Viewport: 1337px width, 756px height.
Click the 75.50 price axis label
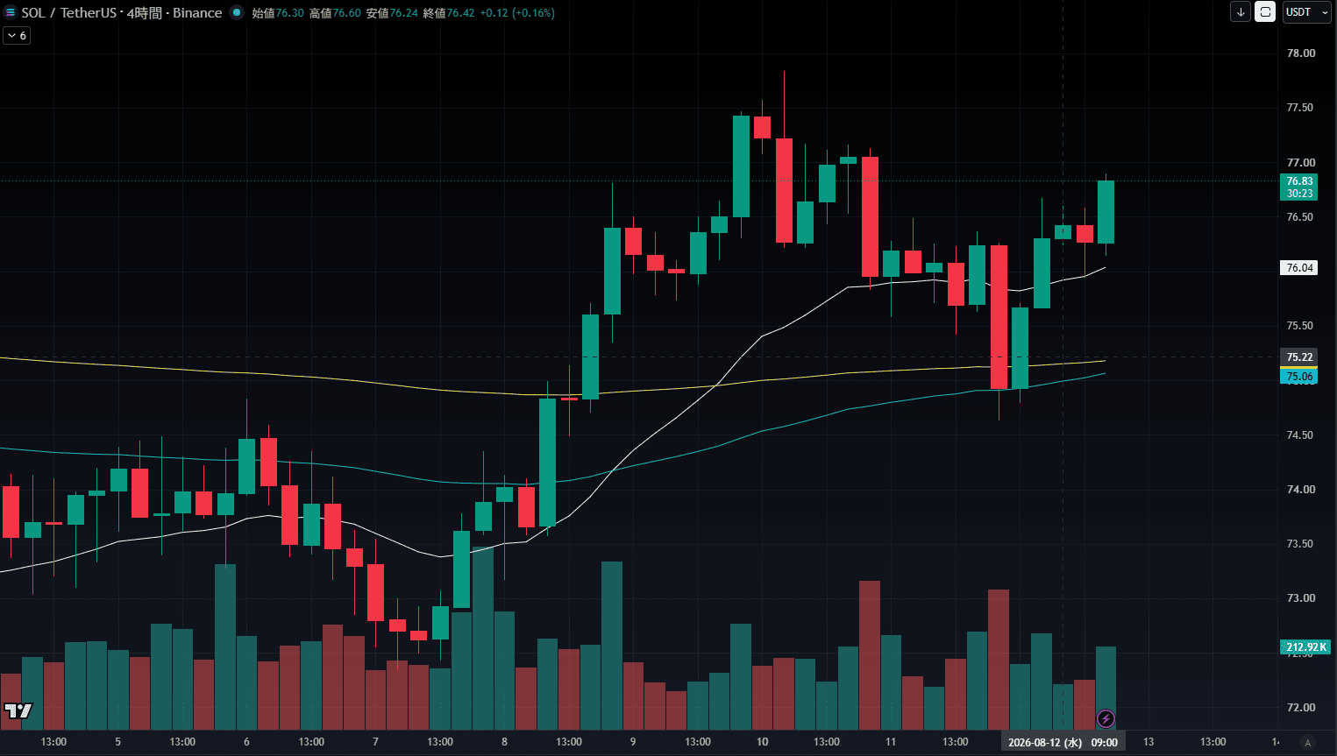click(1300, 326)
